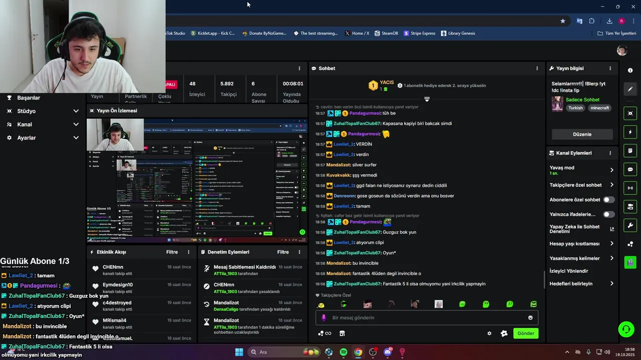The height and width of the screenshot is (360, 641).
Task: Open Discord from the taskbar
Action: pos(388,352)
